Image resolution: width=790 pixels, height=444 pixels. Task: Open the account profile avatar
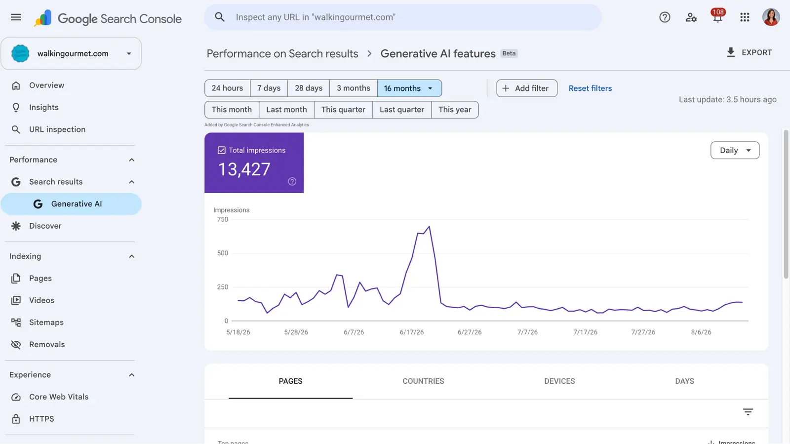(771, 17)
